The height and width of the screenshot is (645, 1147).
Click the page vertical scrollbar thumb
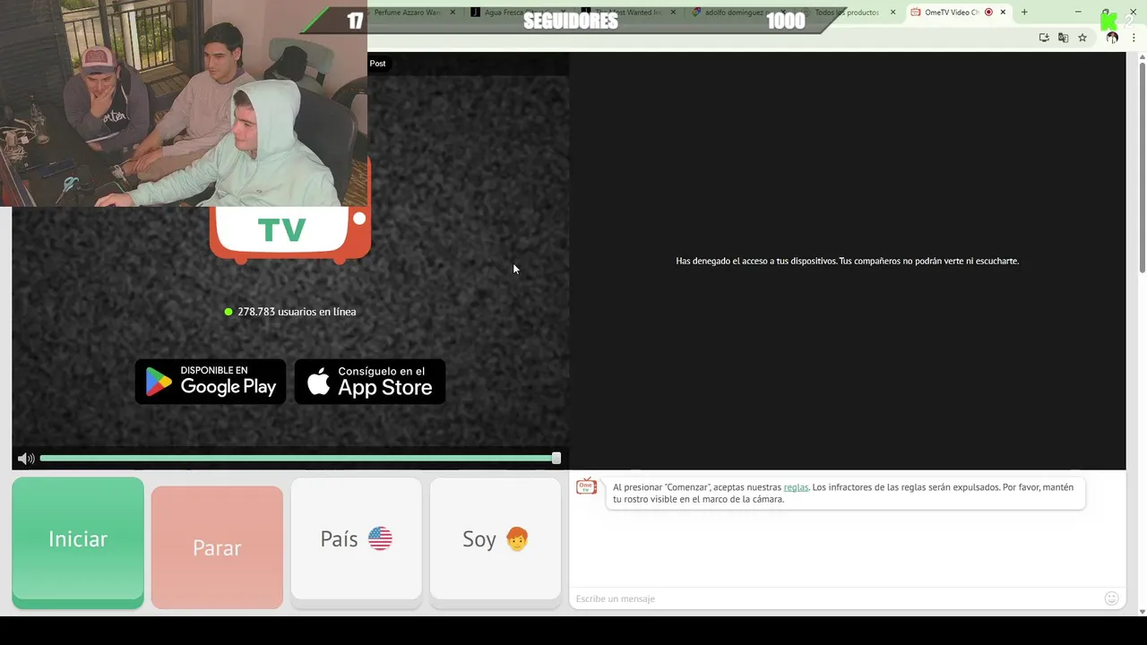pos(1142,168)
